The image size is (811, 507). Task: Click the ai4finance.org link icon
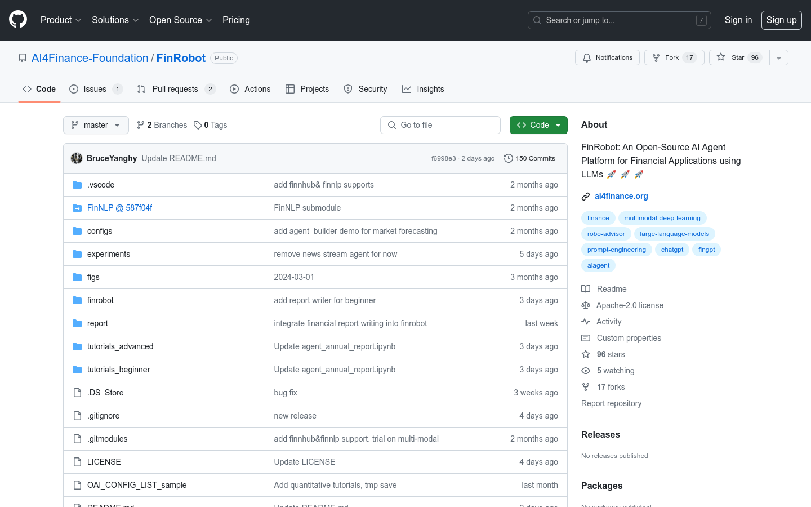pyautogui.click(x=586, y=197)
